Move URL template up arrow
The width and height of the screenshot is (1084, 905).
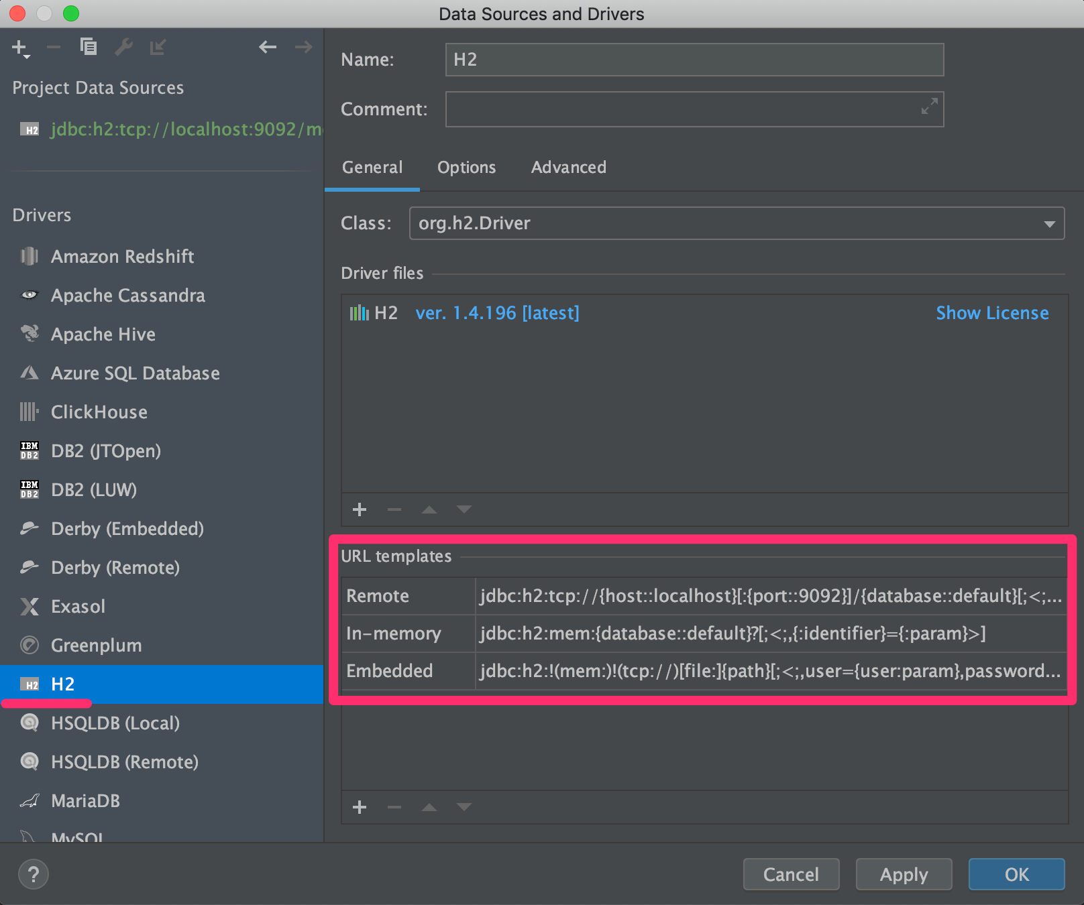click(x=429, y=807)
